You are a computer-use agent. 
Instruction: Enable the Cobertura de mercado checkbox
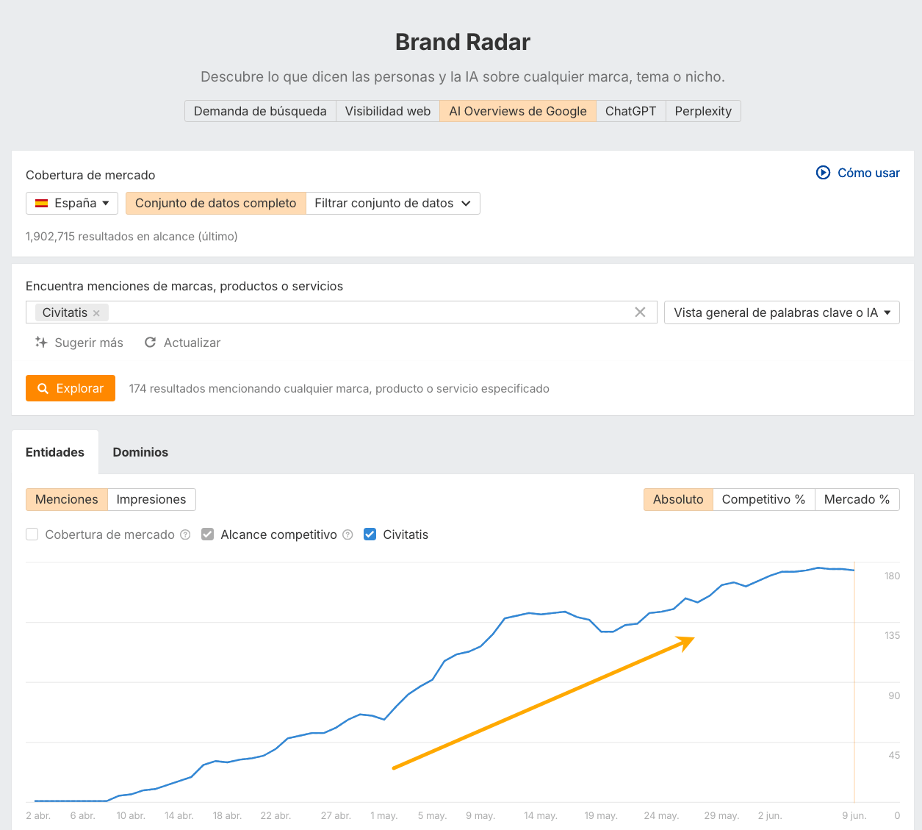click(x=32, y=534)
